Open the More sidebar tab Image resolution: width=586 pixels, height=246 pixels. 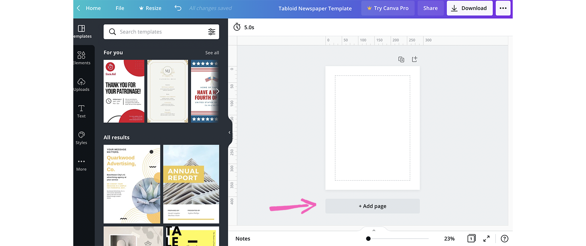tap(81, 165)
